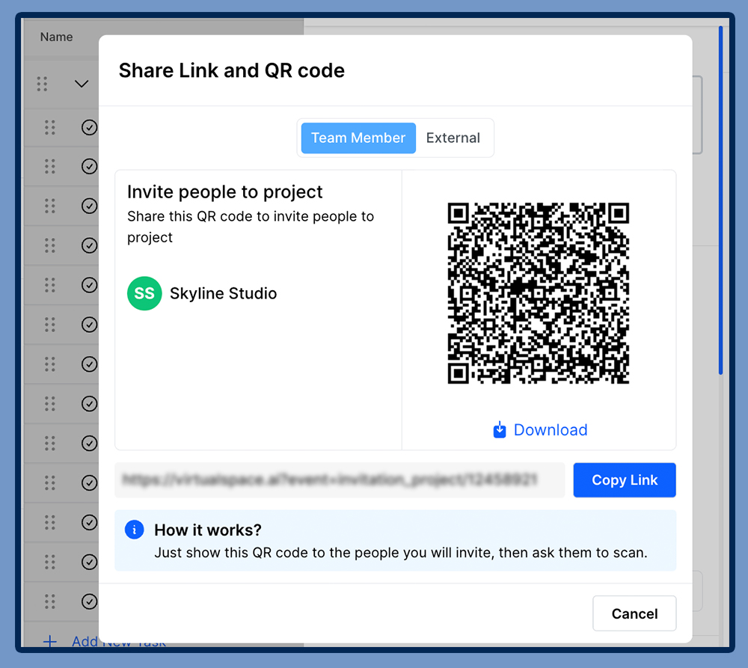Click the info icon beside How it works
The image size is (748, 668).
pyautogui.click(x=135, y=530)
